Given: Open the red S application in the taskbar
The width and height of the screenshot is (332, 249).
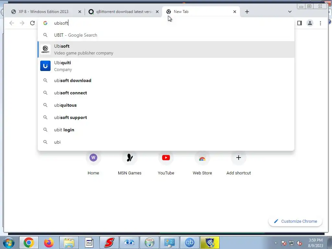Looking at the screenshot, I should click(x=109, y=243).
